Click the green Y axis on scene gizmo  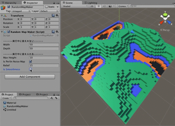click(165, 14)
